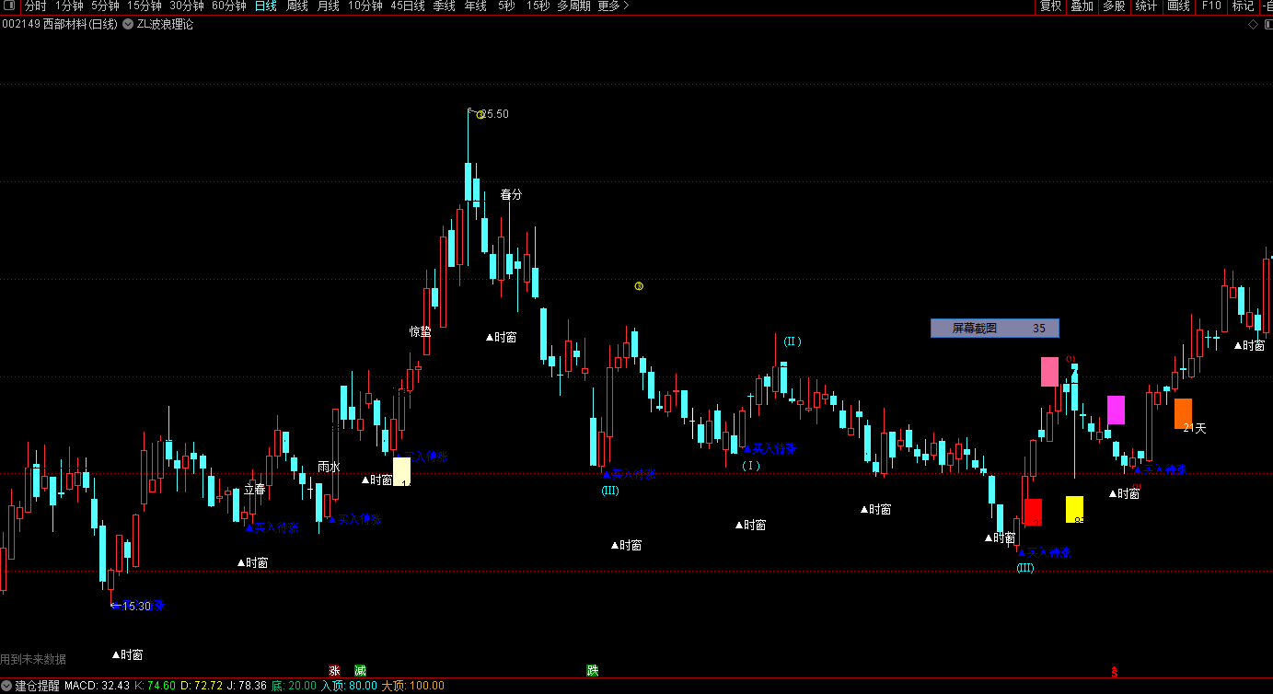Click the yellow circled 3 wave marker
The width and height of the screenshot is (1273, 694).
[639, 286]
